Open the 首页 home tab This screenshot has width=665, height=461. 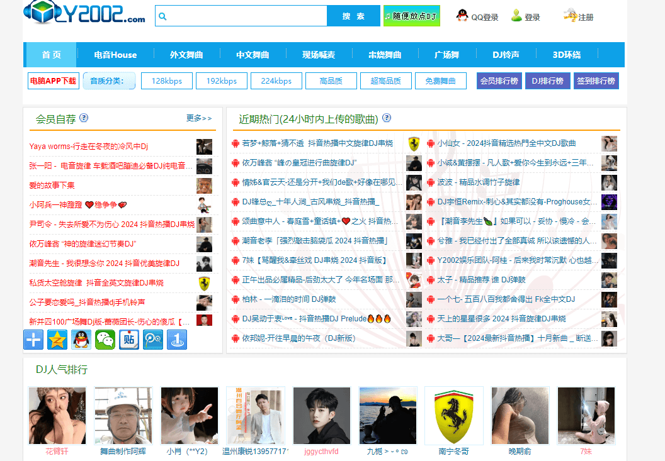pos(51,55)
